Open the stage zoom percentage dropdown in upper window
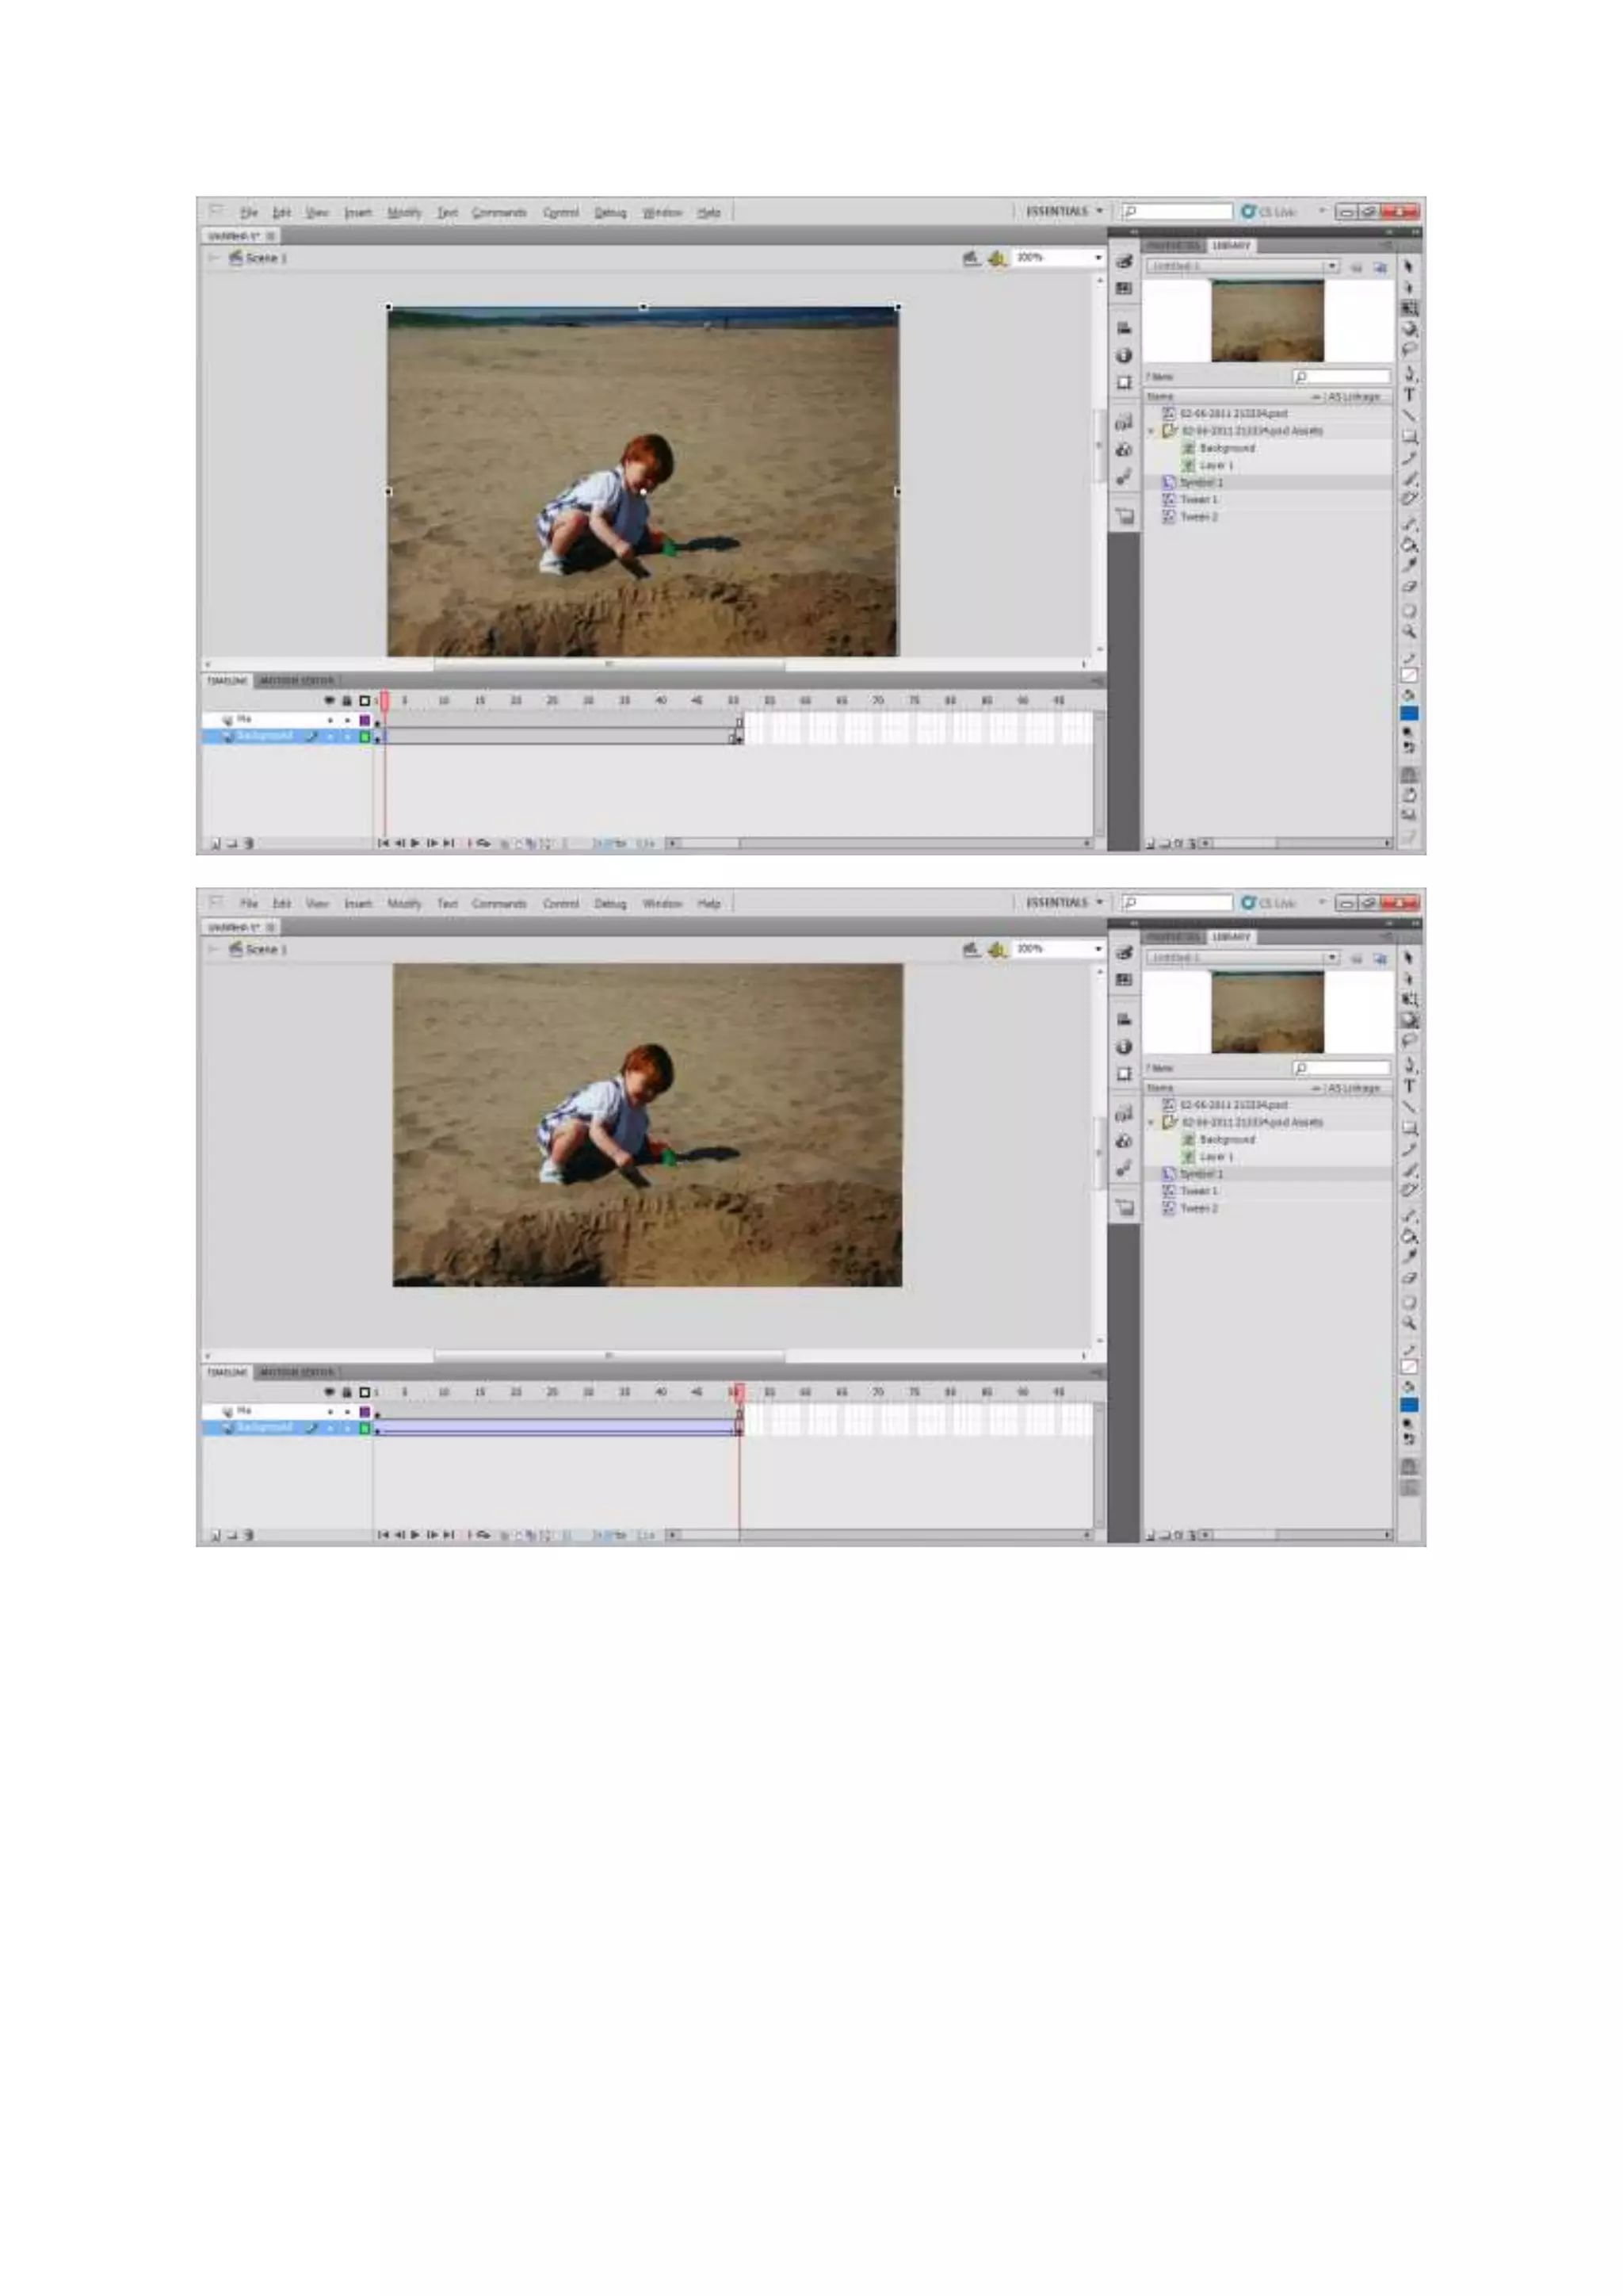Screen dimensions: 1623x2296 click(x=1098, y=258)
